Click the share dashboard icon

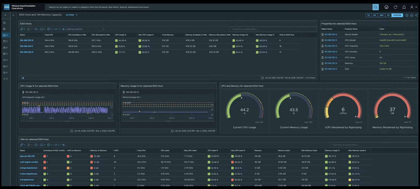point(416,15)
